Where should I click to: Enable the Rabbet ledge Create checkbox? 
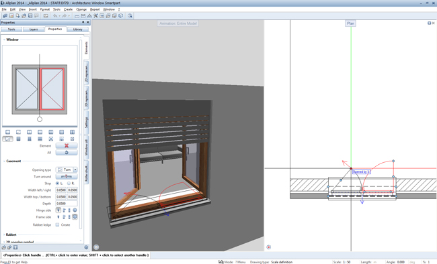click(x=57, y=225)
